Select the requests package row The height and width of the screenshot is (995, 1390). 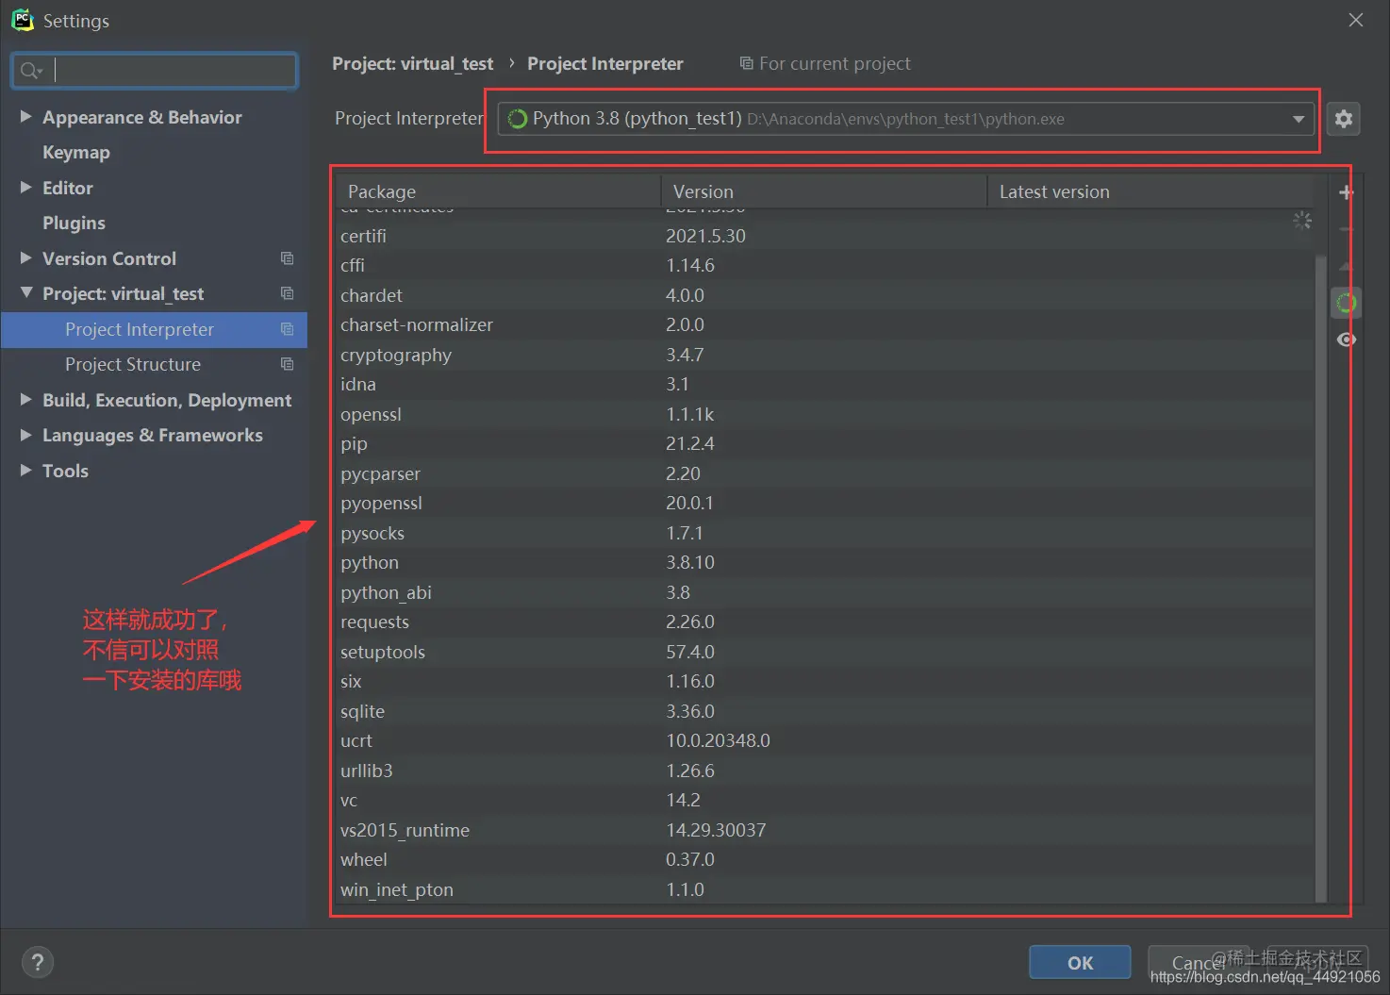pyautogui.click(x=826, y=622)
